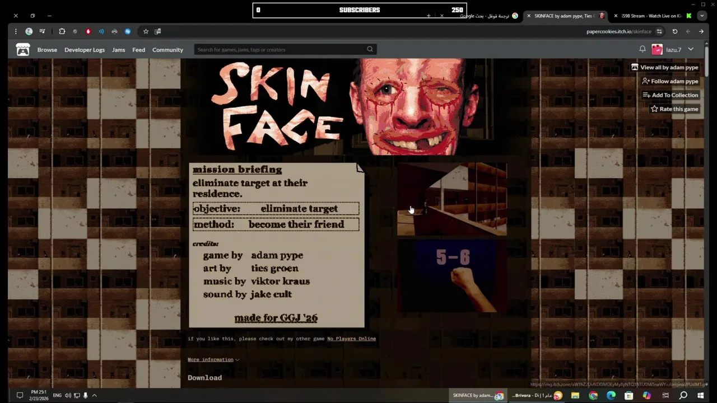Open Windows taskbar search
This screenshot has height=403, width=717.
coord(683,395)
